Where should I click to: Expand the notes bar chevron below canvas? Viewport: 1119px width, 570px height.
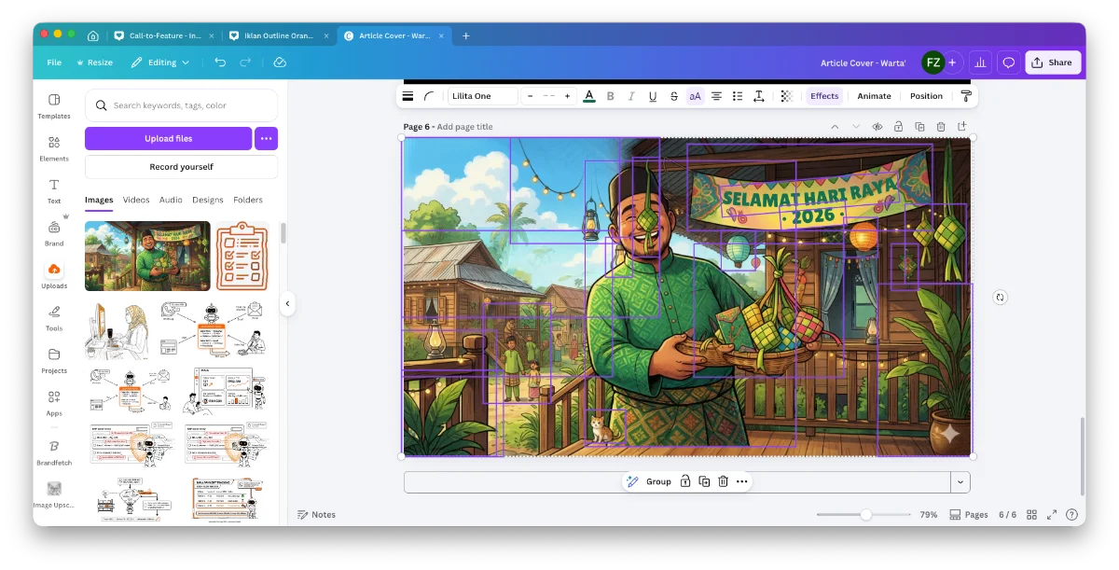[960, 482]
